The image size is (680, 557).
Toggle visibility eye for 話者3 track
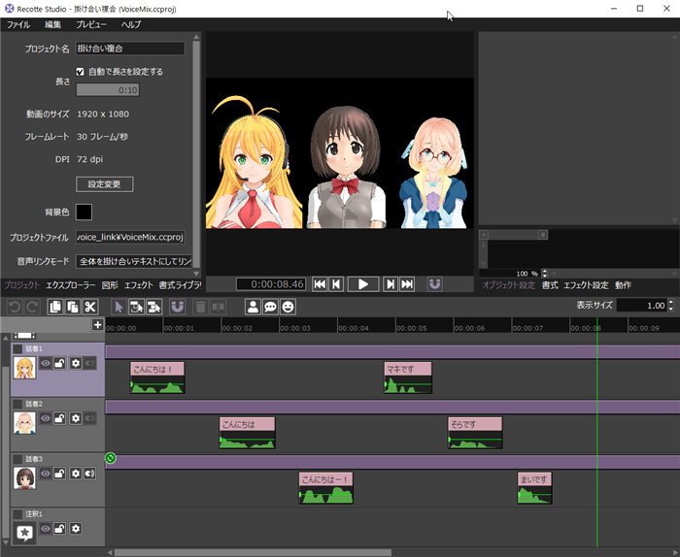(45, 473)
